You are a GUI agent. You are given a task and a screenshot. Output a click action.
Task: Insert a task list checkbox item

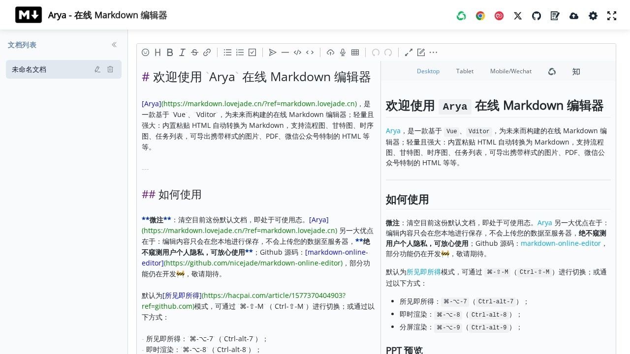(x=252, y=53)
